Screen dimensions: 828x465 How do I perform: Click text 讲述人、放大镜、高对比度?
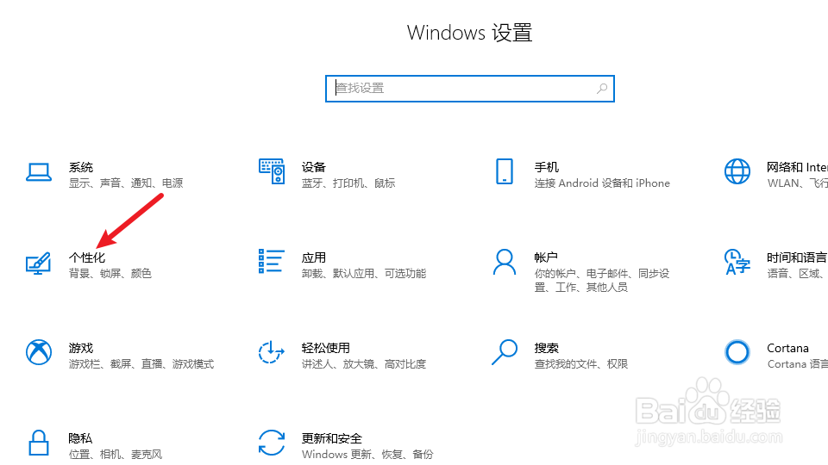click(x=364, y=363)
